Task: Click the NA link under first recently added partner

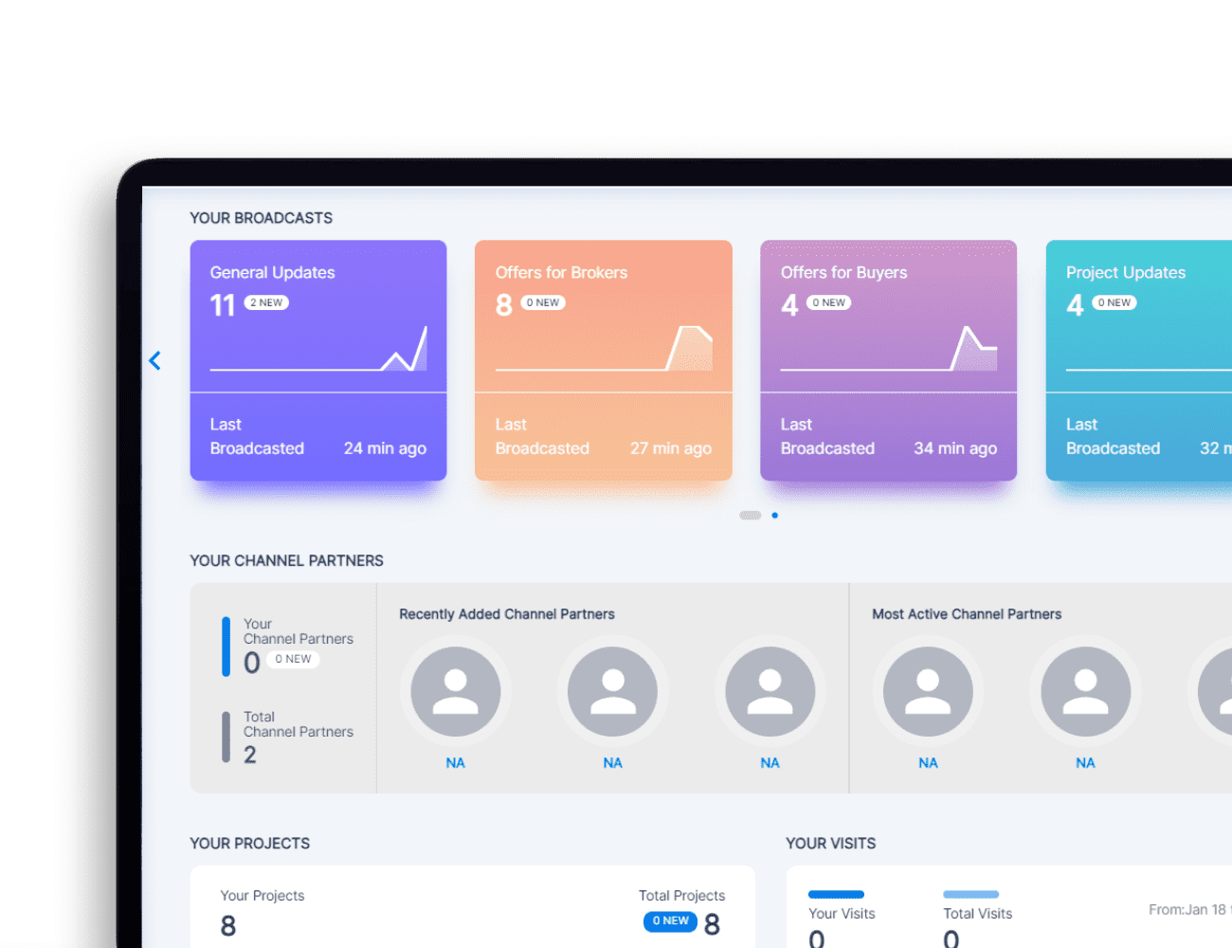Action: (x=456, y=763)
